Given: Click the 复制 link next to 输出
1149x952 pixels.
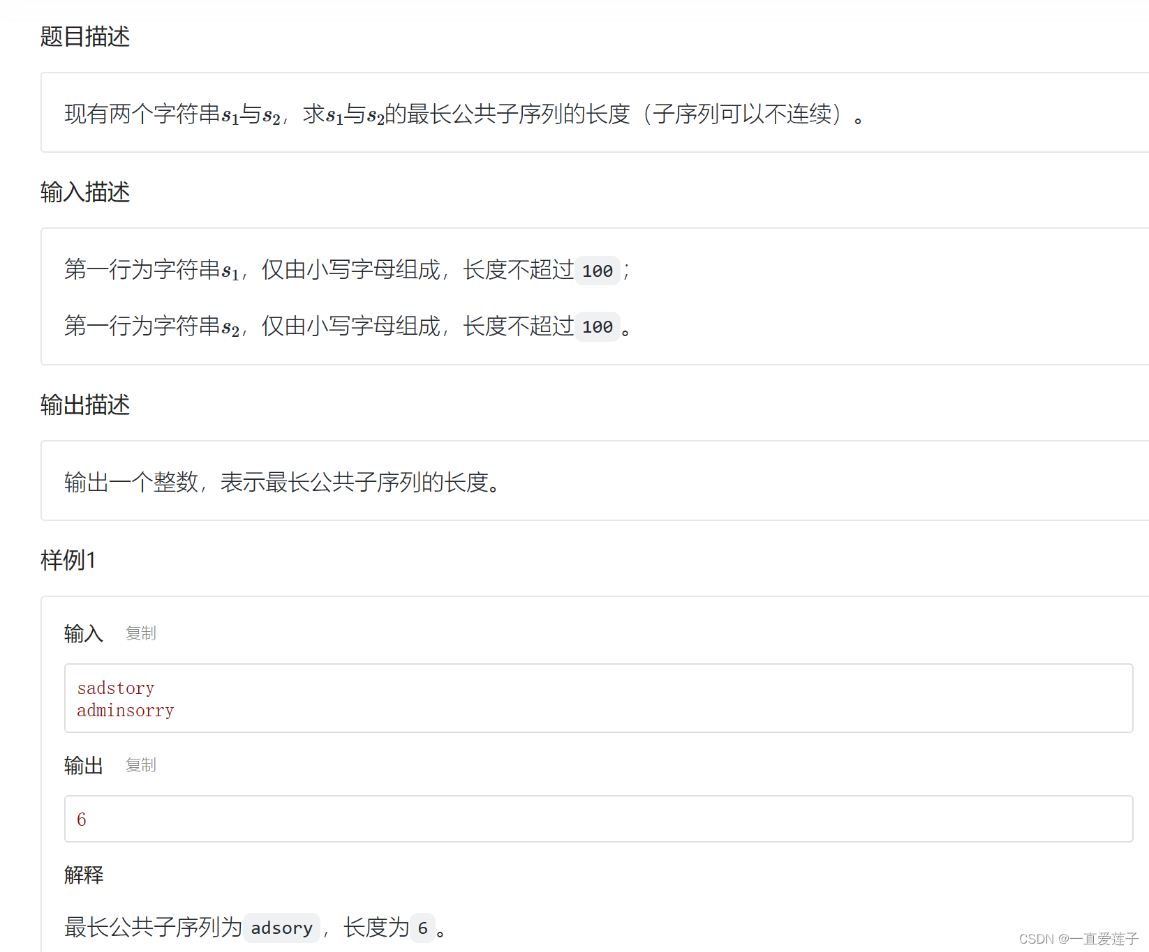Looking at the screenshot, I should coord(141,765).
